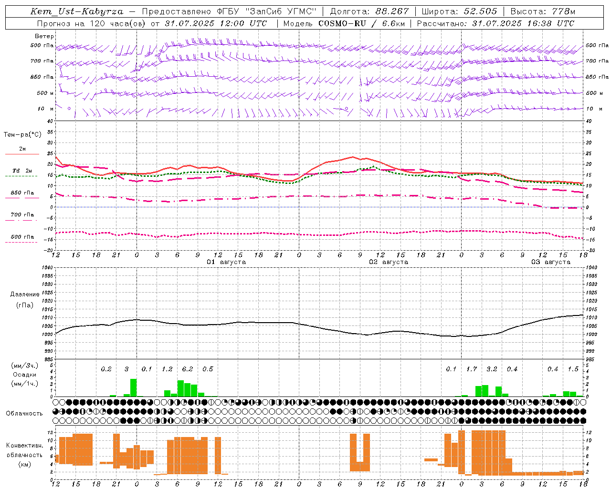Click the '03 августа' date label
This screenshot has height=488, width=611.
coord(550,262)
